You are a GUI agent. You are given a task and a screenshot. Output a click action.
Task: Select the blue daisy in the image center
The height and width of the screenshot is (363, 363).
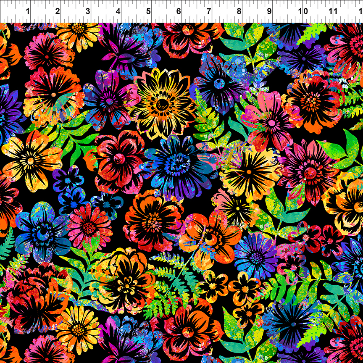(179, 163)
